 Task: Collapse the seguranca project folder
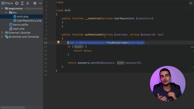click(x=2, y=8)
